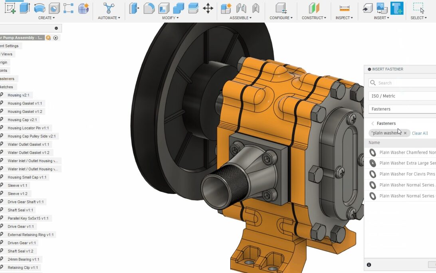The height and width of the screenshot is (273, 436).
Task: Click the fastener Search field
Action: tap(403, 83)
